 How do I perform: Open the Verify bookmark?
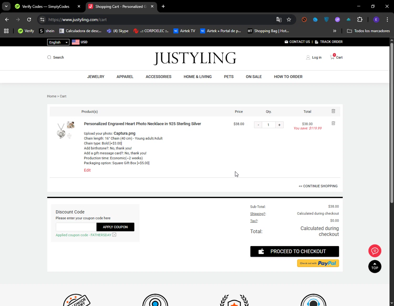pyautogui.click(x=26, y=31)
